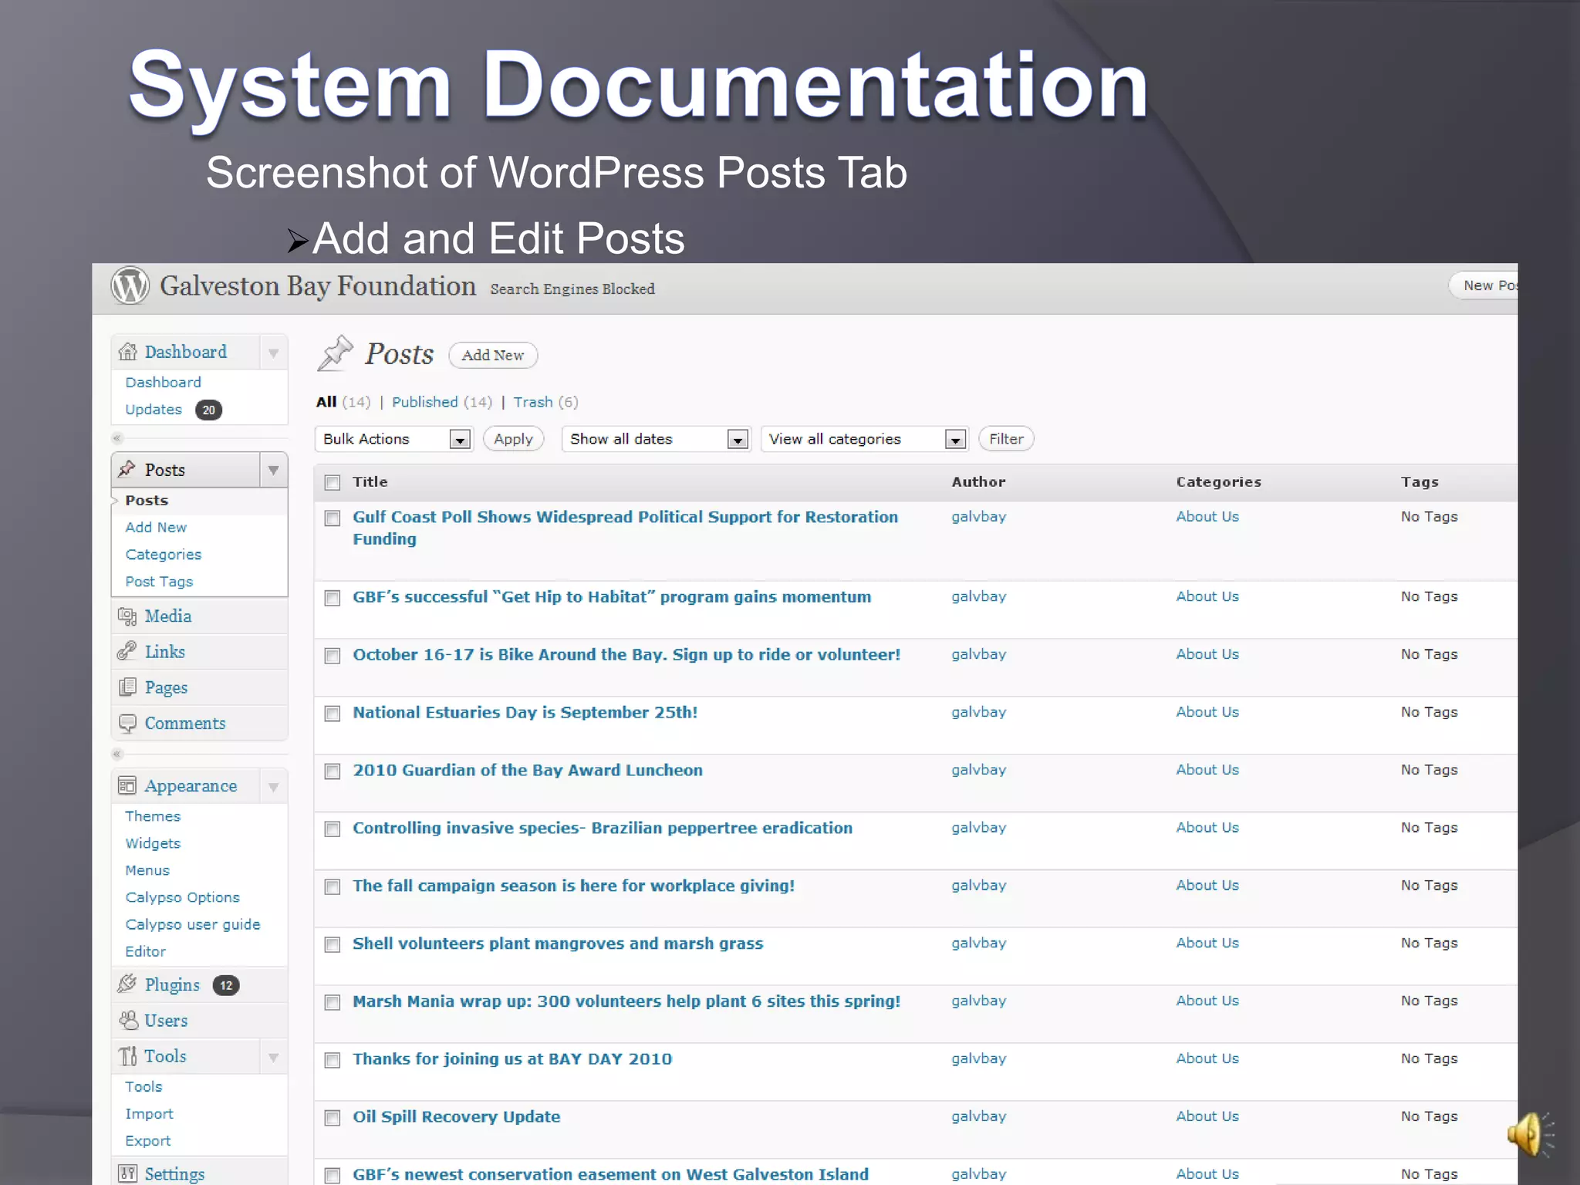Check the National Estuaries Day post checkbox
This screenshot has height=1185, width=1580.
coord(333,714)
